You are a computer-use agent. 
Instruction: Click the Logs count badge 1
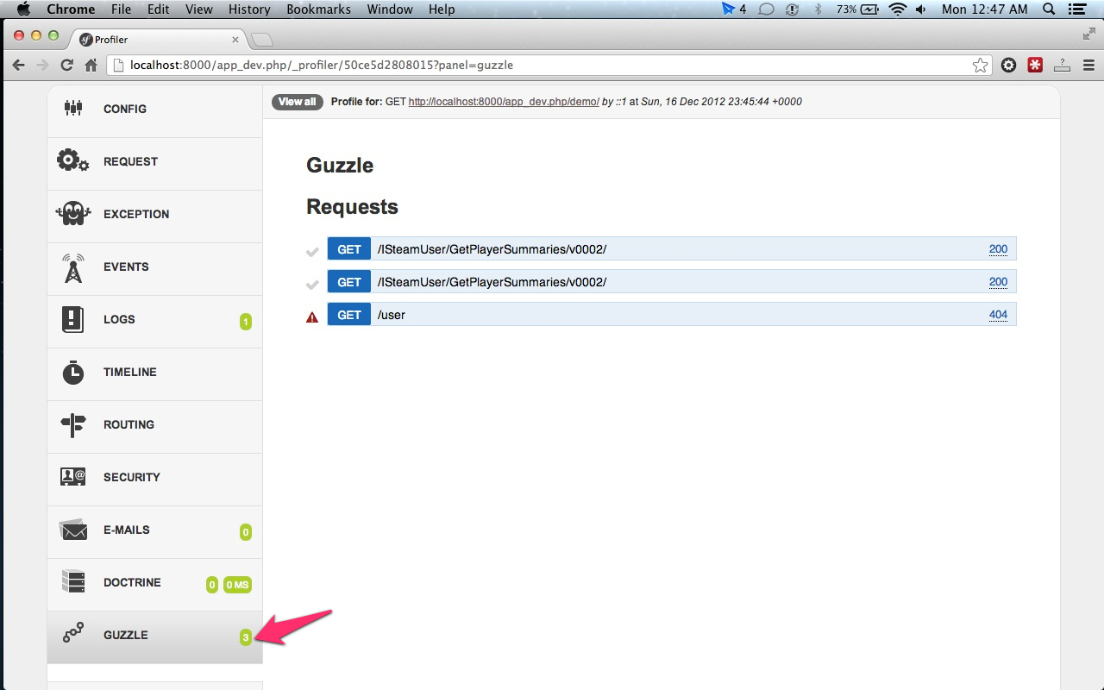pyautogui.click(x=246, y=323)
